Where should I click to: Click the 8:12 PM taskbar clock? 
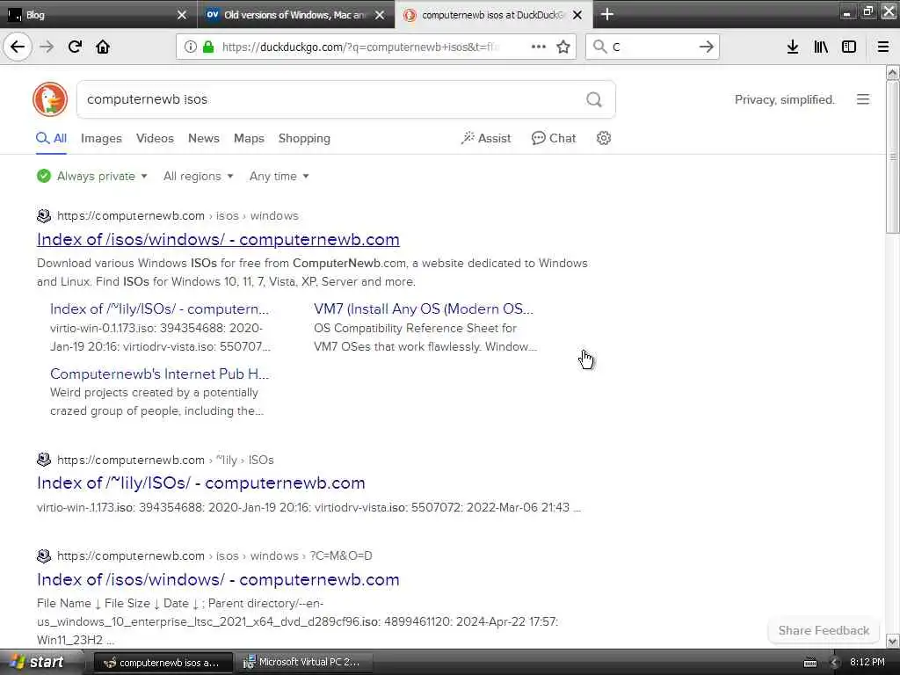(867, 663)
